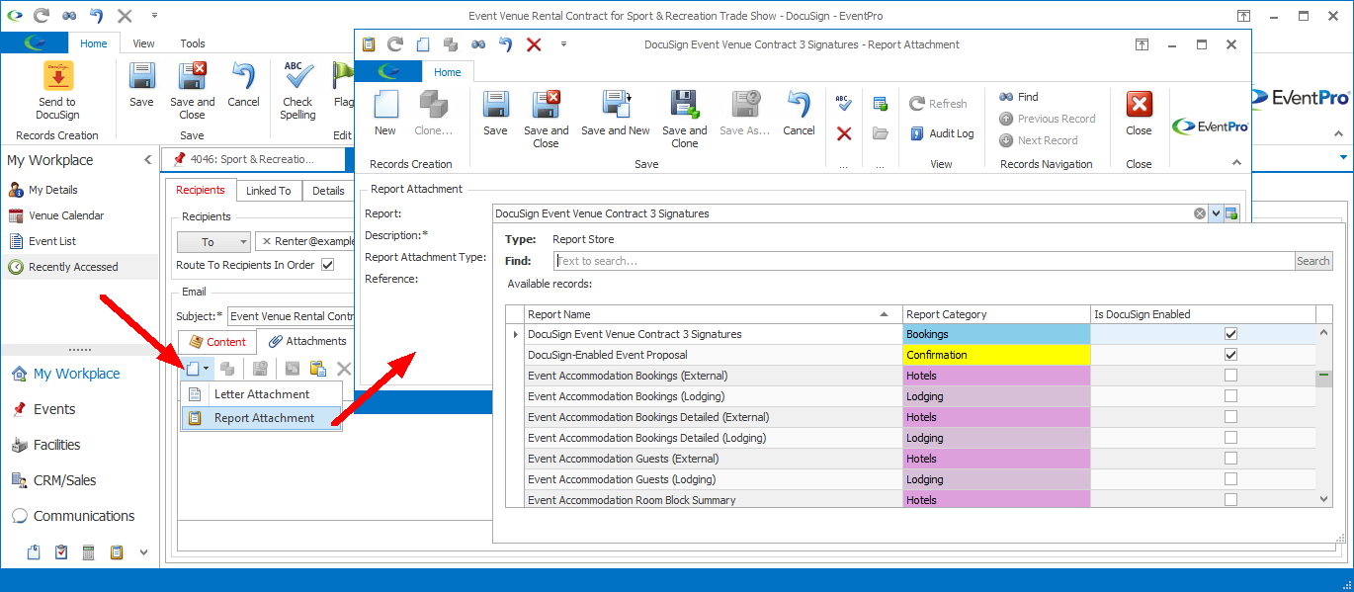Image resolution: width=1354 pixels, height=592 pixels.
Task: Open the To recipient type dropdown
Action: pyautogui.click(x=243, y=242)
